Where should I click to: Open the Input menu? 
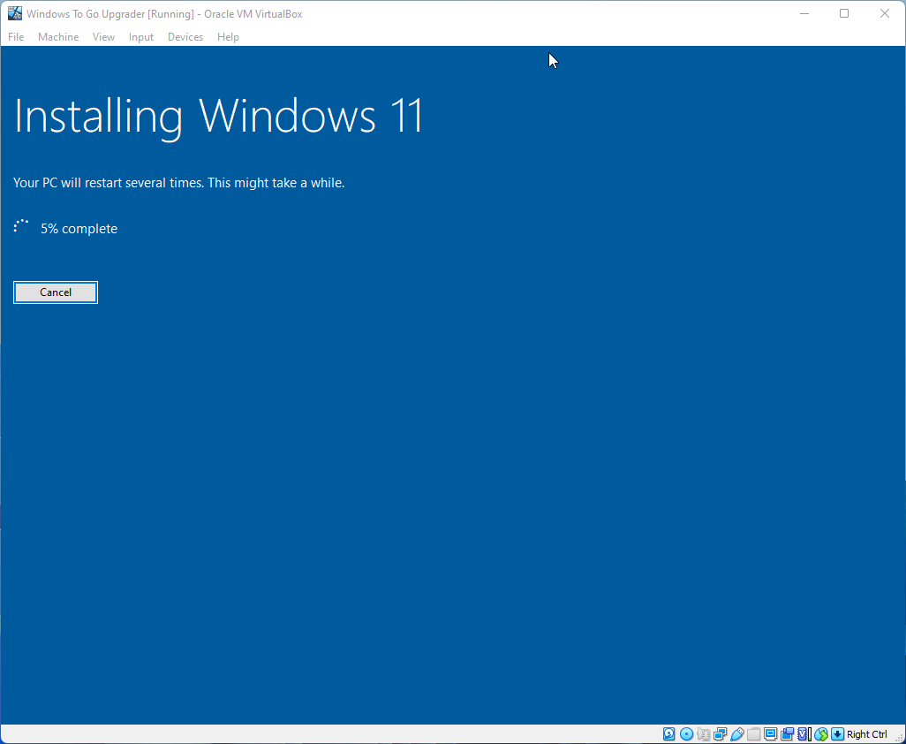[141, 37]
